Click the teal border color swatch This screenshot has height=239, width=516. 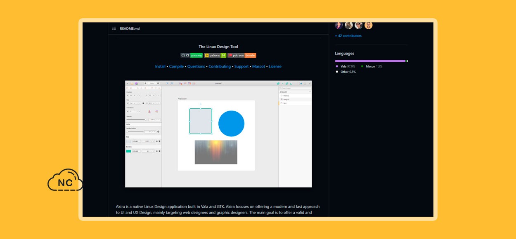tap(128, 151)
